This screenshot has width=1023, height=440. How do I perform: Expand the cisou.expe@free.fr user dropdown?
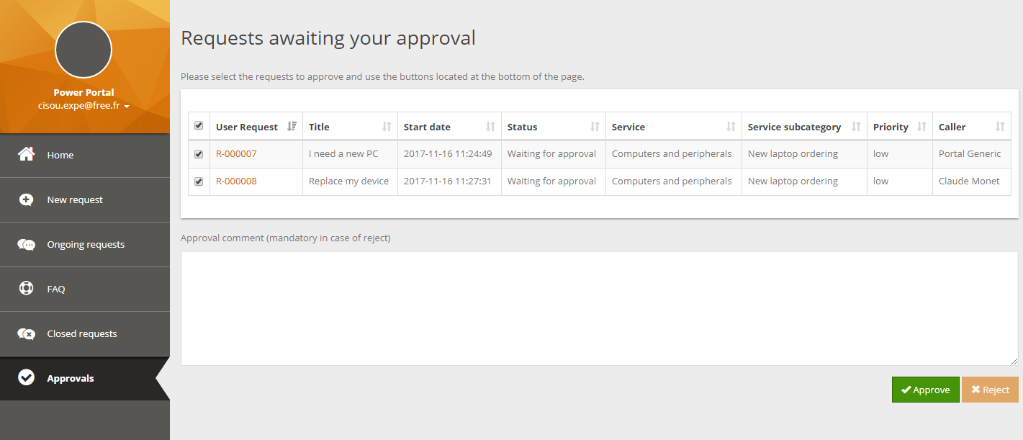(84, 106)
